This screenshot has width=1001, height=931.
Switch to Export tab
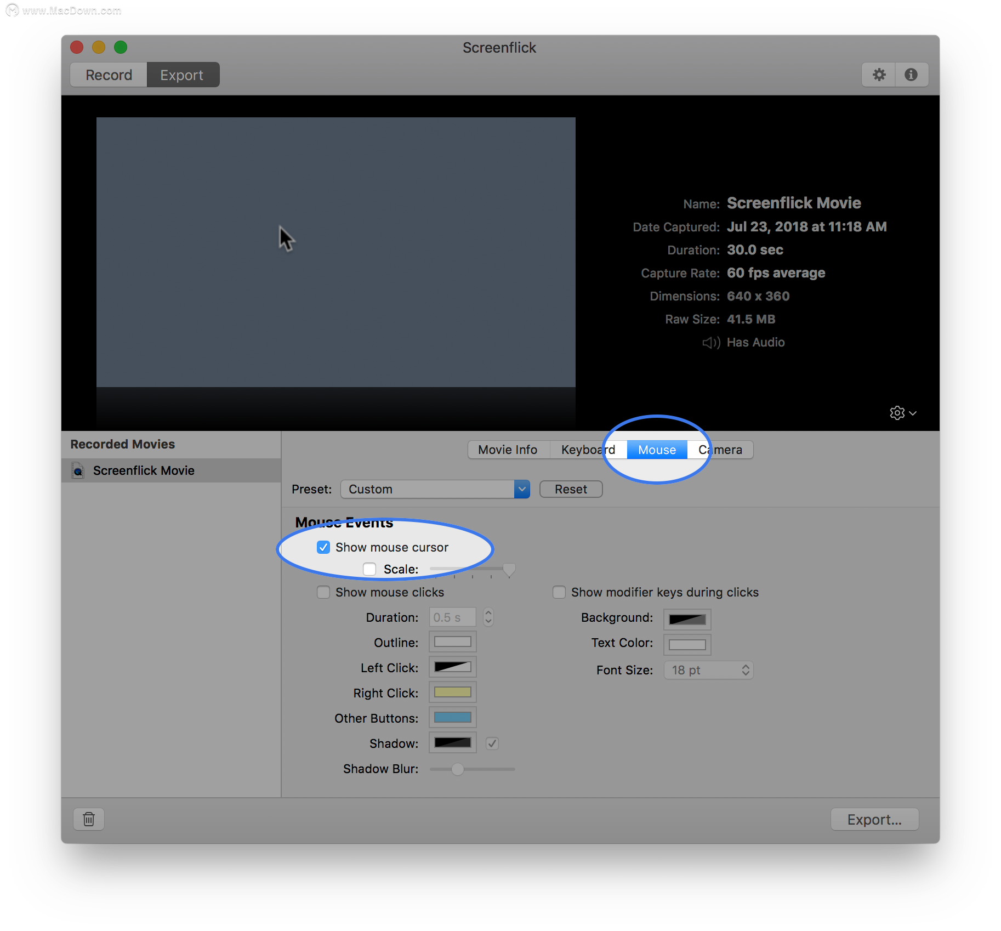click(x=183, y=75)
